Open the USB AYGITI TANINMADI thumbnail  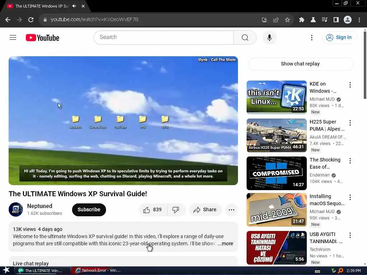tap(276, 248)
